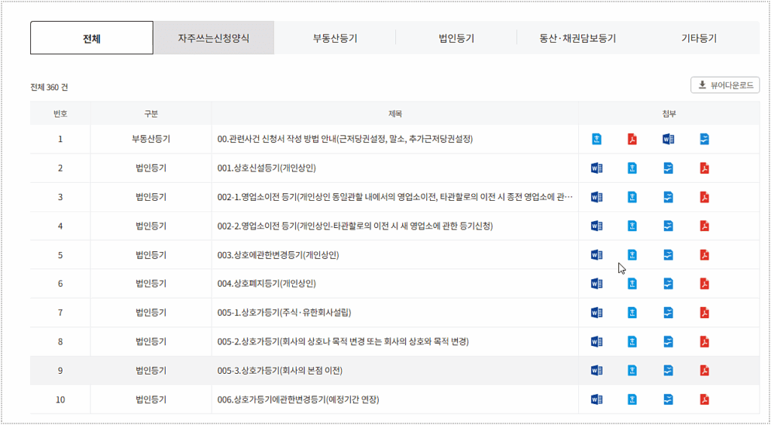Click the 전체 360 건 count text
The width and height of the screenshot is (771, 425).
[x=49, y=87]
